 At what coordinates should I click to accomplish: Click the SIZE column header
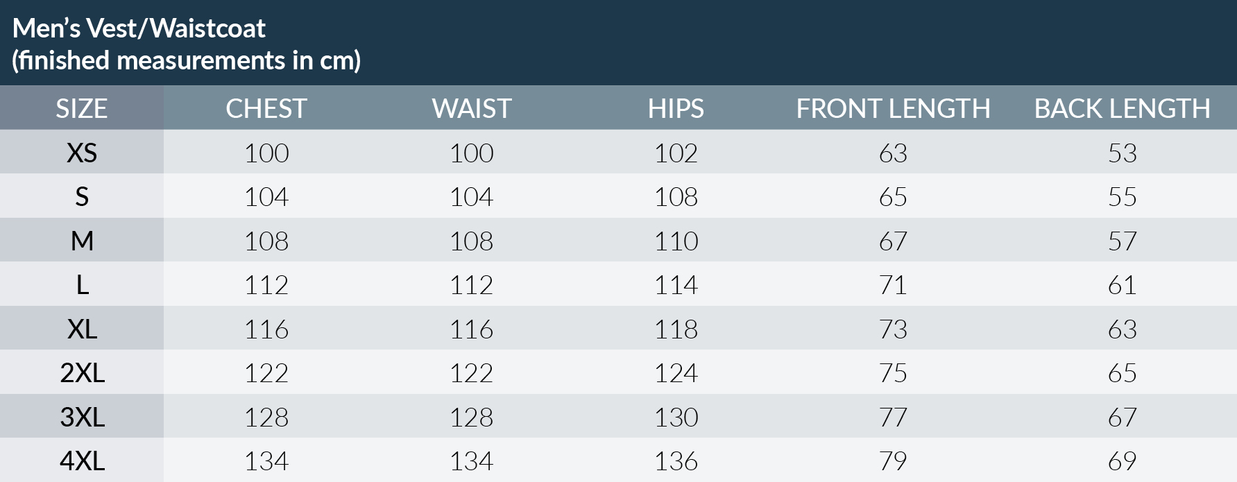(82, 109)
